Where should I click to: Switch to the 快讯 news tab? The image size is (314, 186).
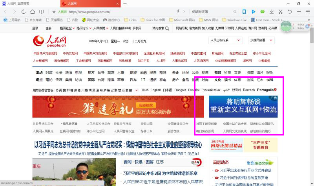(139, 162)
